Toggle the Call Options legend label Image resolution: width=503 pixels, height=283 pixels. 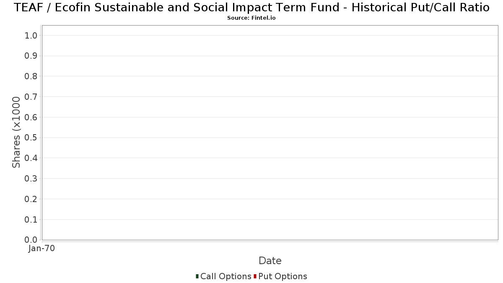tap(226, 276)
